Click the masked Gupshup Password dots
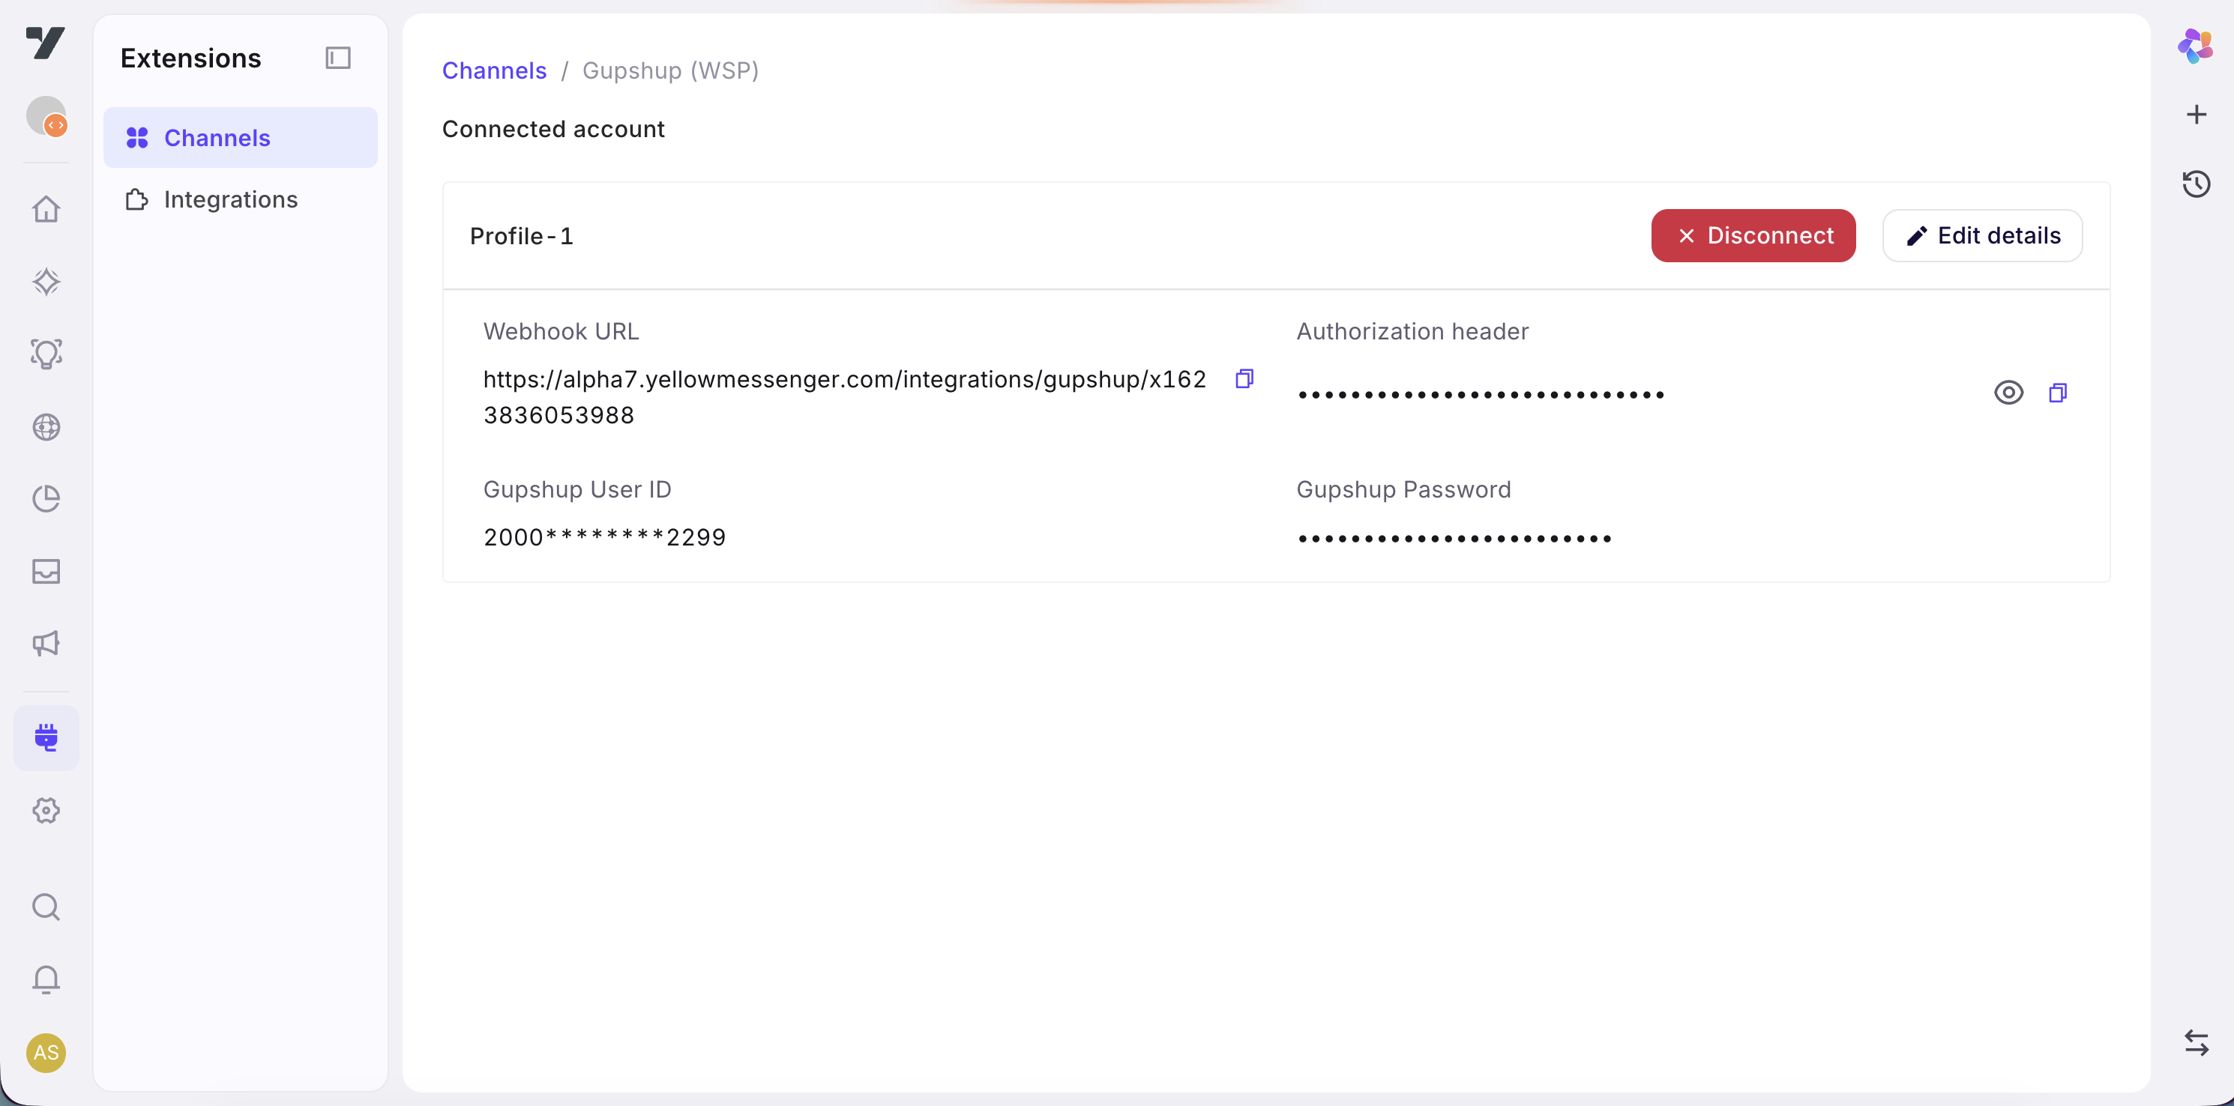 [1455, 538]
